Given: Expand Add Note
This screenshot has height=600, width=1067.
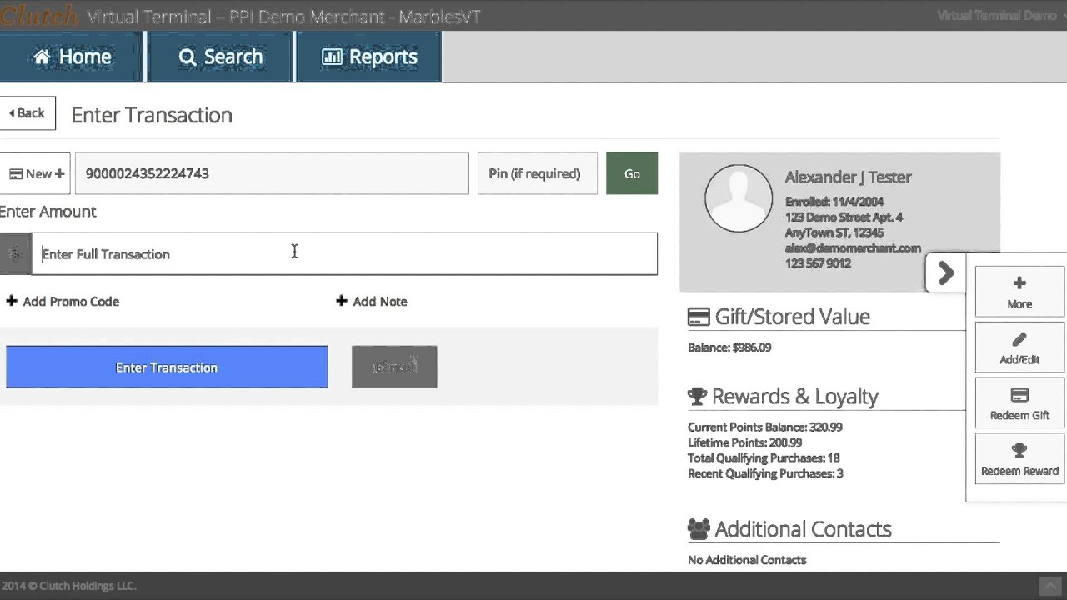Looking at the screenshot, I should (x=372, y=302).
